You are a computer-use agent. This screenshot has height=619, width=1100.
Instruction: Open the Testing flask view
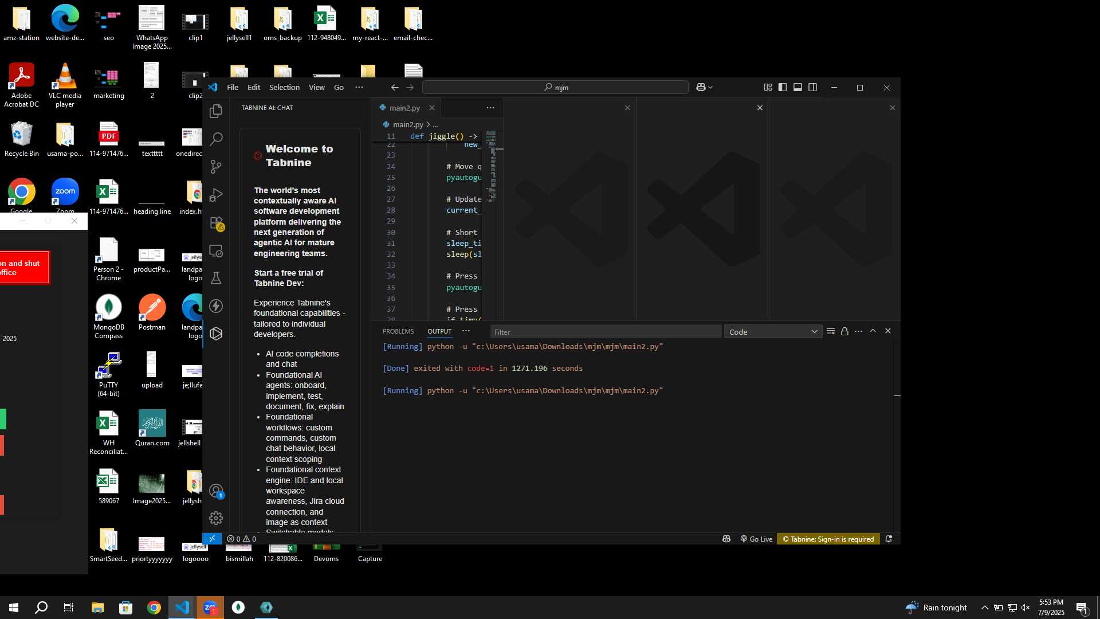tap(216, 279)
